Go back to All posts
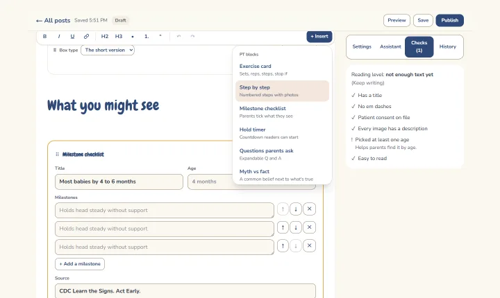Viewport: 500px width, 298px height. (53, 20)
